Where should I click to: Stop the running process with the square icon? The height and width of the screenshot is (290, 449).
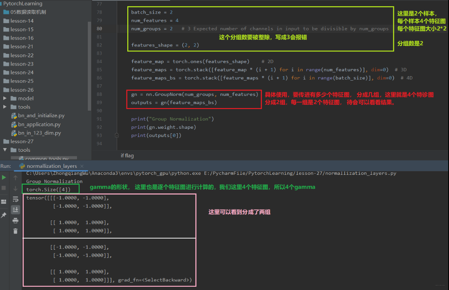click(x=4, y=188)
